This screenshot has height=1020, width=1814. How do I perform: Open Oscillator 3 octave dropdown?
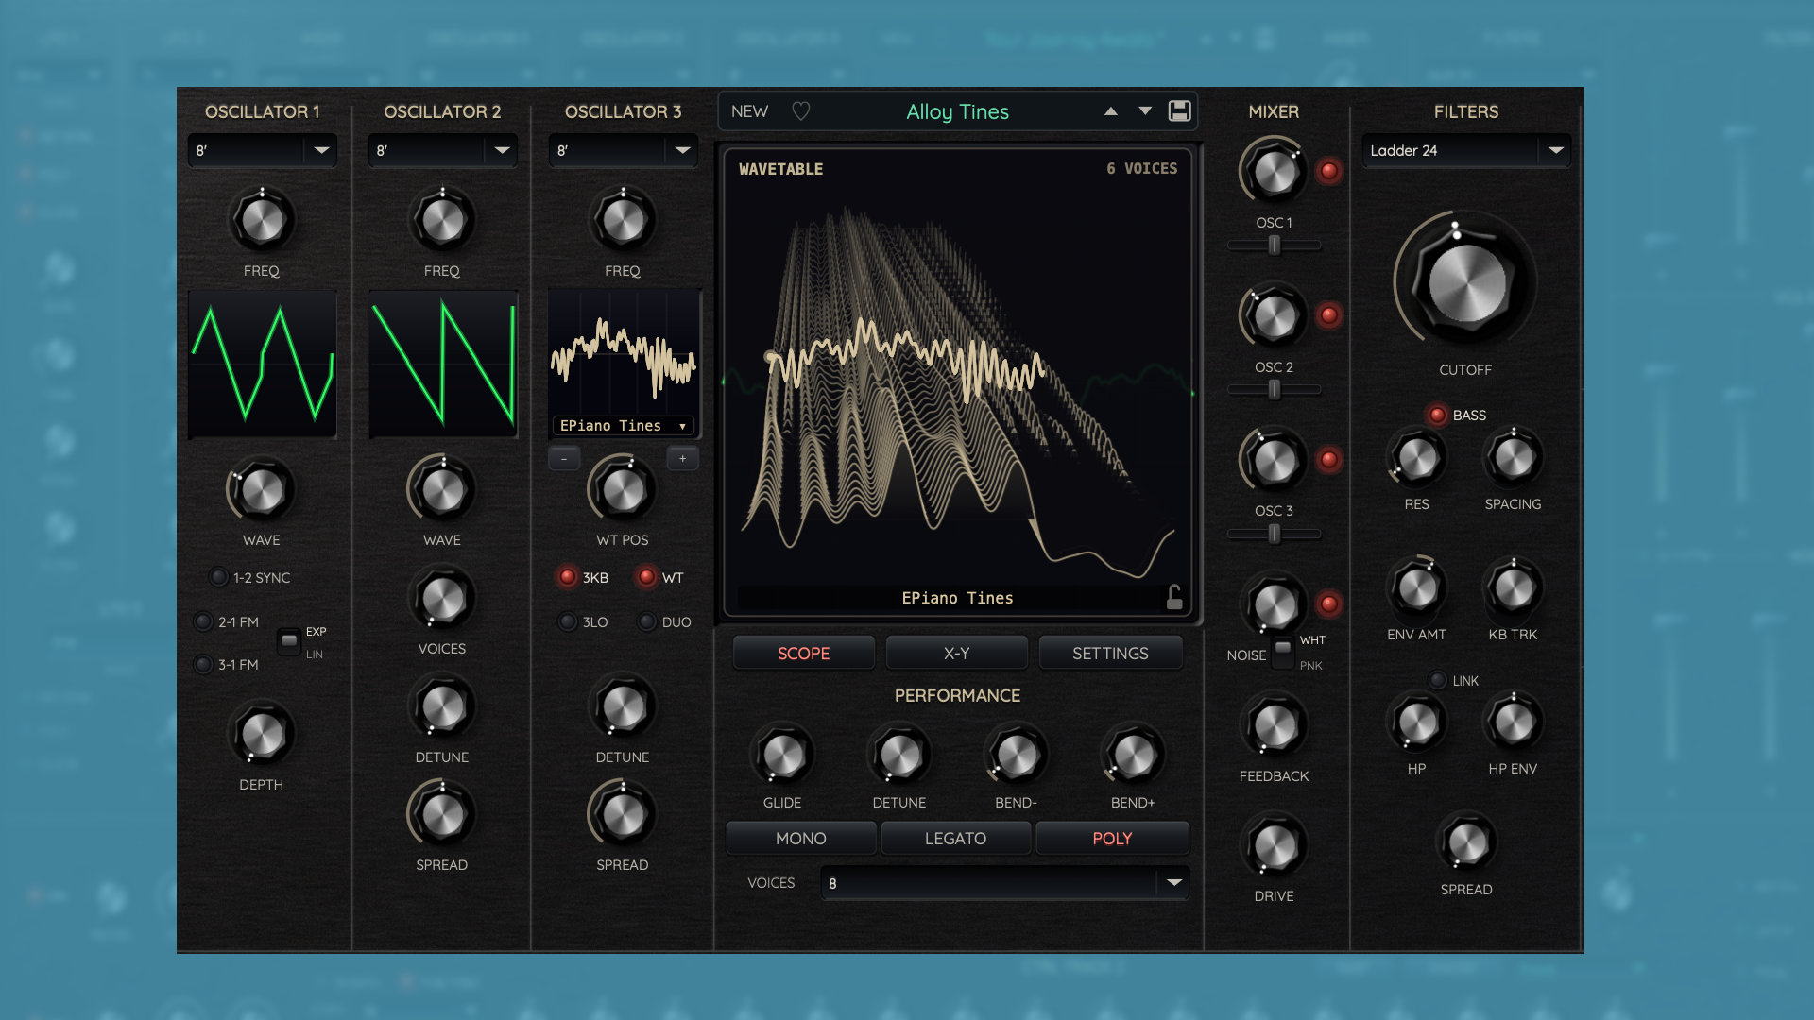624,150
